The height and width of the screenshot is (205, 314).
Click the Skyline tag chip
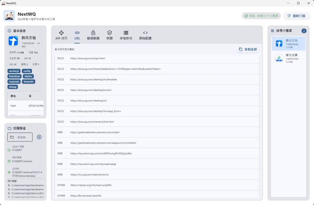pyautogui.click(x=28, y=76)
